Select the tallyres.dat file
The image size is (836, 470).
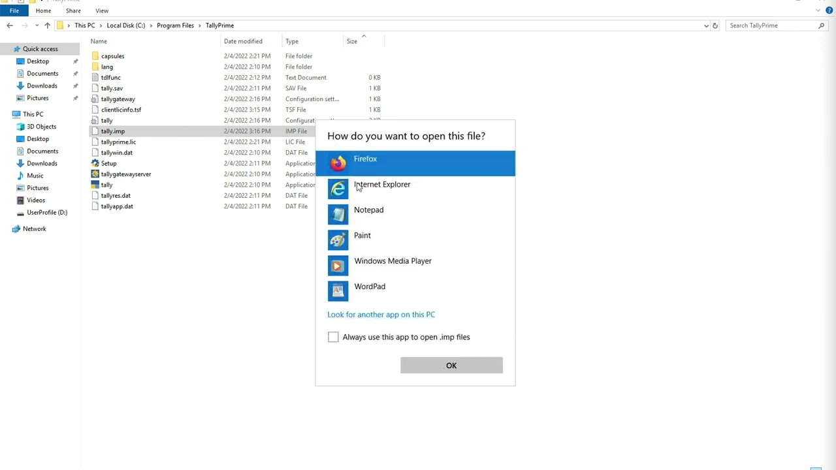click(116, 196)
